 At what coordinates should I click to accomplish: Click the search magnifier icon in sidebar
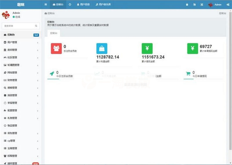[36, 26]
